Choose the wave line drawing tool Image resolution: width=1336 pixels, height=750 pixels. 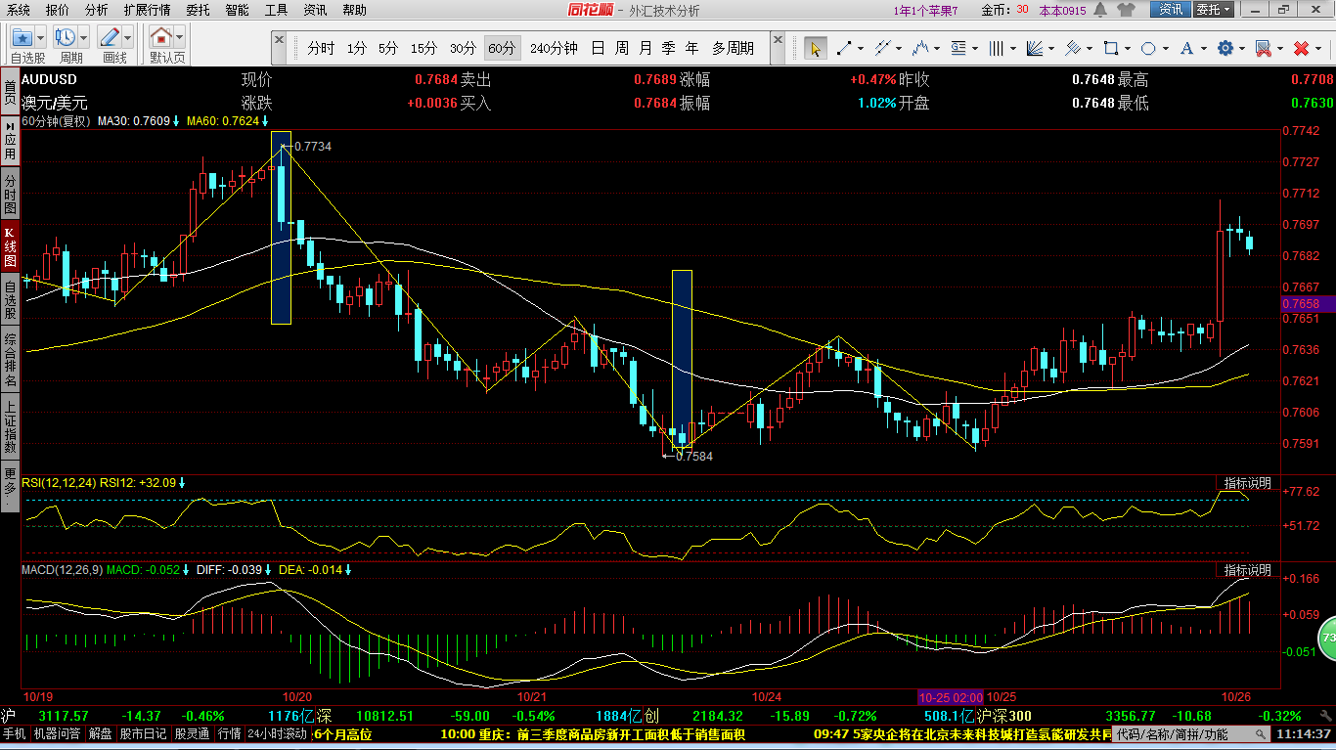[x=919, y=48]
